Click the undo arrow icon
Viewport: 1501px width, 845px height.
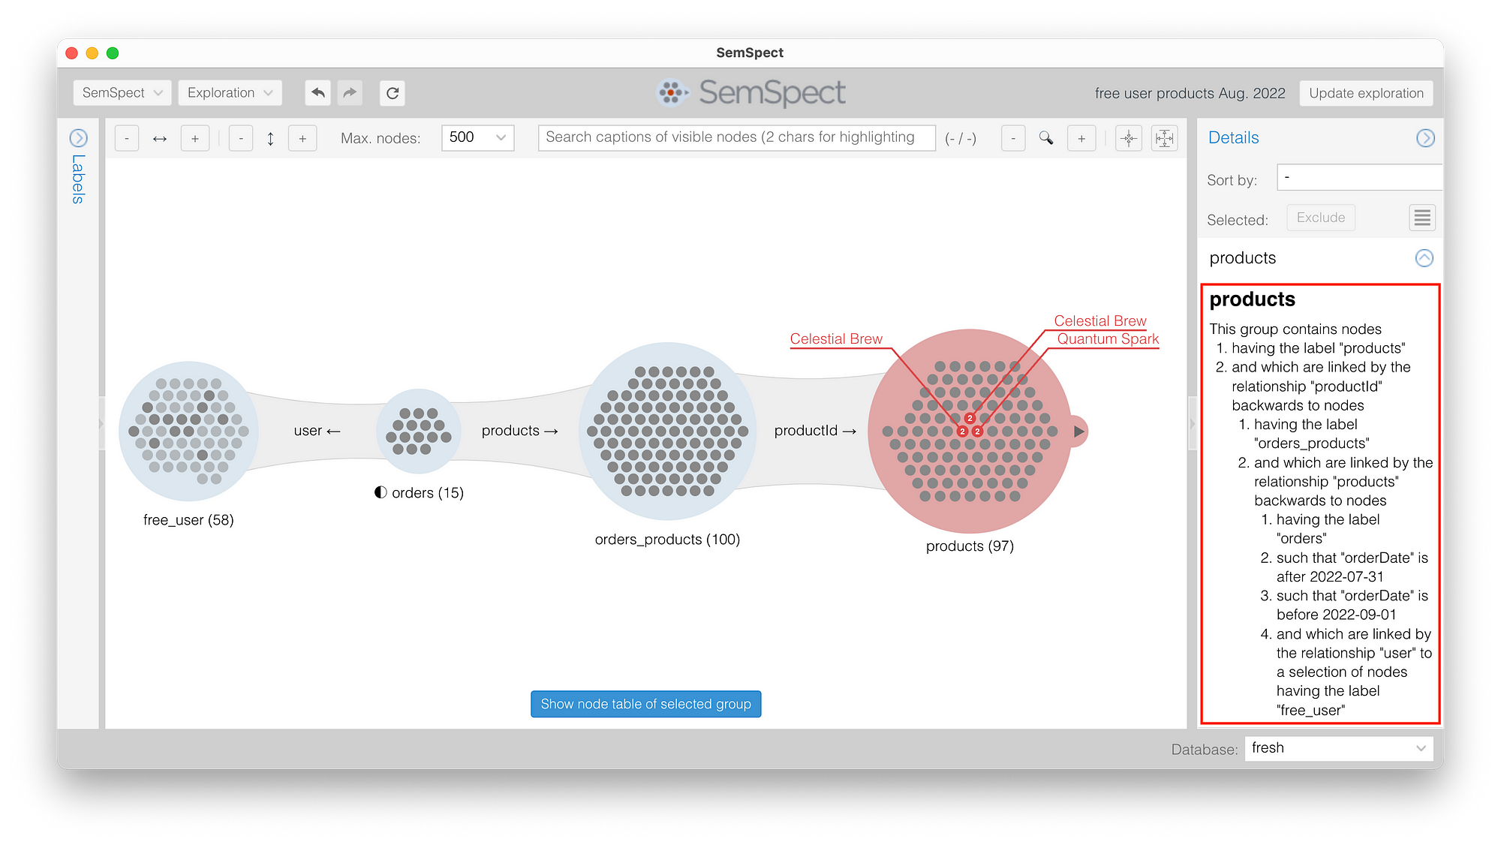pyautogui.click(x=317, y=93)
